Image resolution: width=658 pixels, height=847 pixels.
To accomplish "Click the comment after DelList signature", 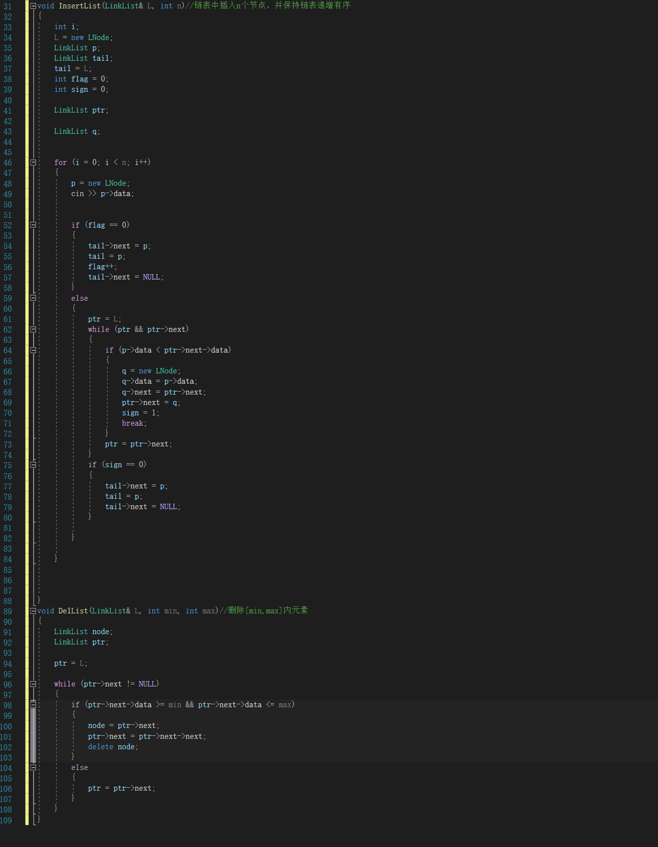I will click(x=263, y=610).
